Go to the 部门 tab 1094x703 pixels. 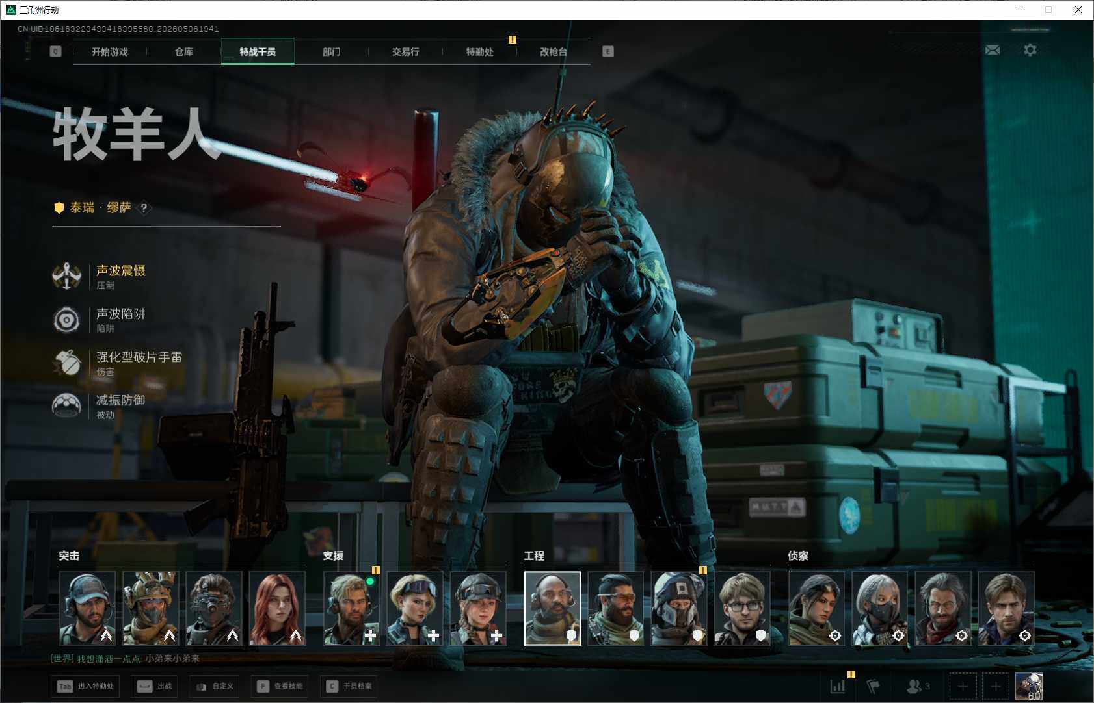(x=332, y=51)
